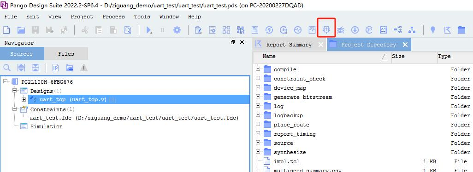Open the Tools menu

(142, 17)
